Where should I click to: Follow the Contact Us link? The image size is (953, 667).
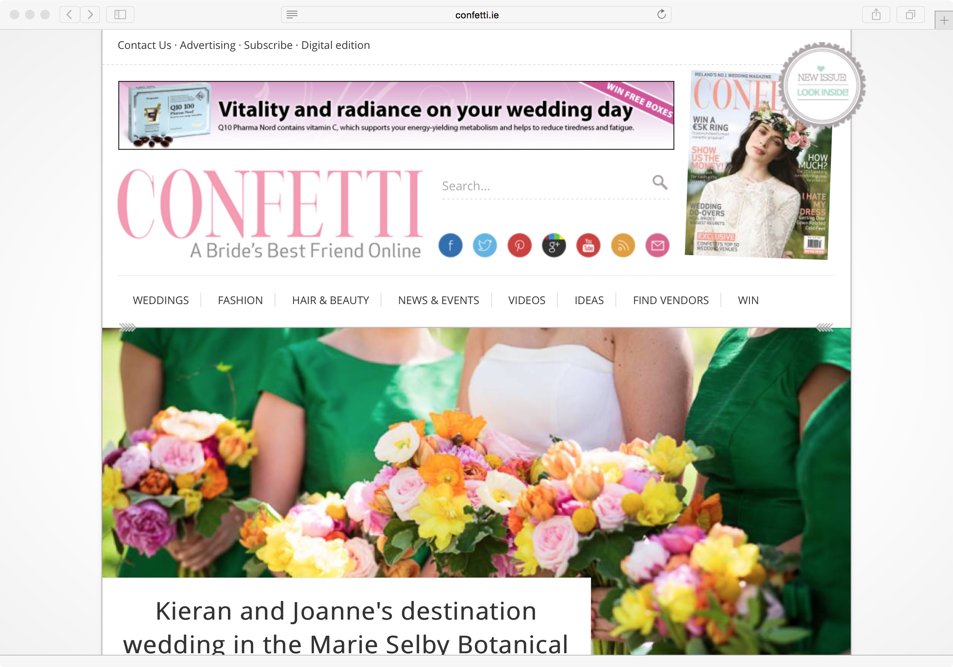(x=144, y=45)
